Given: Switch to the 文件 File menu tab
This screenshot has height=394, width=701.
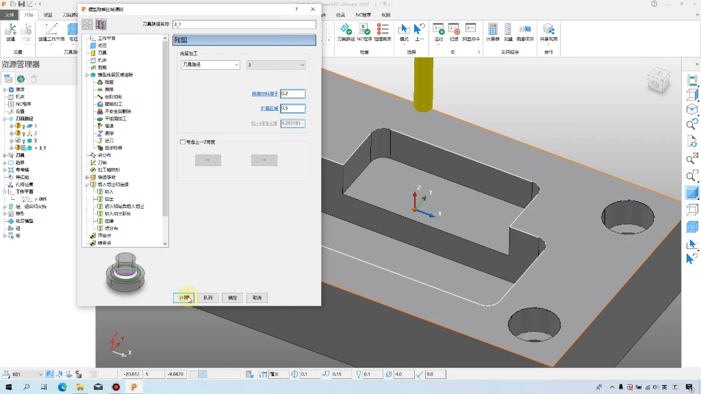Looking at the screenshot, I should [10, 15].
